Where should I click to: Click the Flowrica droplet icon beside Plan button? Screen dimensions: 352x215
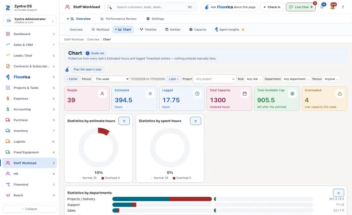[x=67, y=69]
